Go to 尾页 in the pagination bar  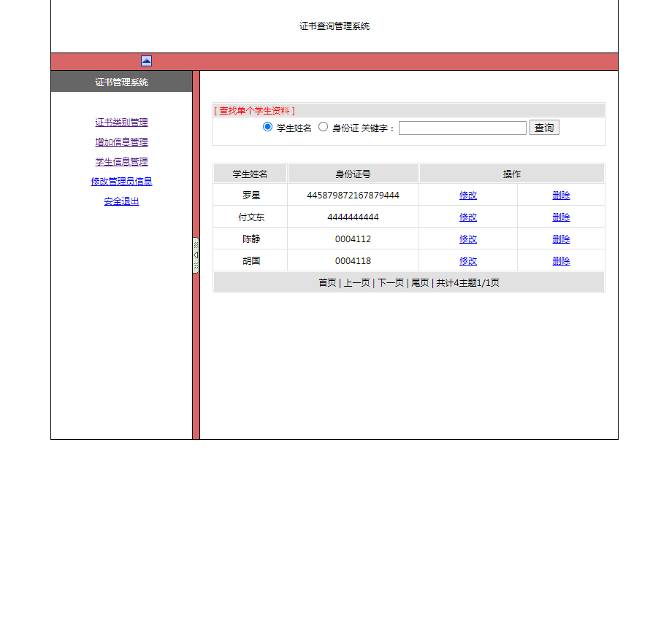(x=419, y=282)
